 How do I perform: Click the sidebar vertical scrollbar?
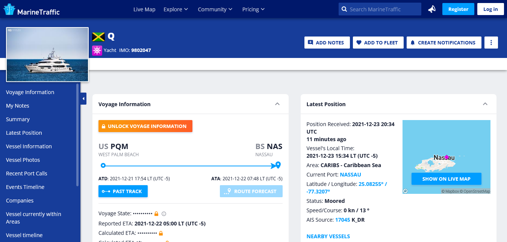tap(77, 135)
